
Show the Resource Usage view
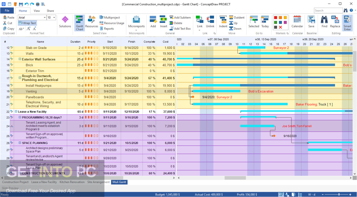click(x=112, y=23)
